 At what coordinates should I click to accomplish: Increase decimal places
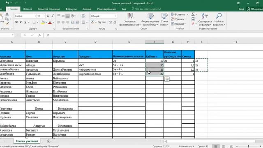(110, 22)
